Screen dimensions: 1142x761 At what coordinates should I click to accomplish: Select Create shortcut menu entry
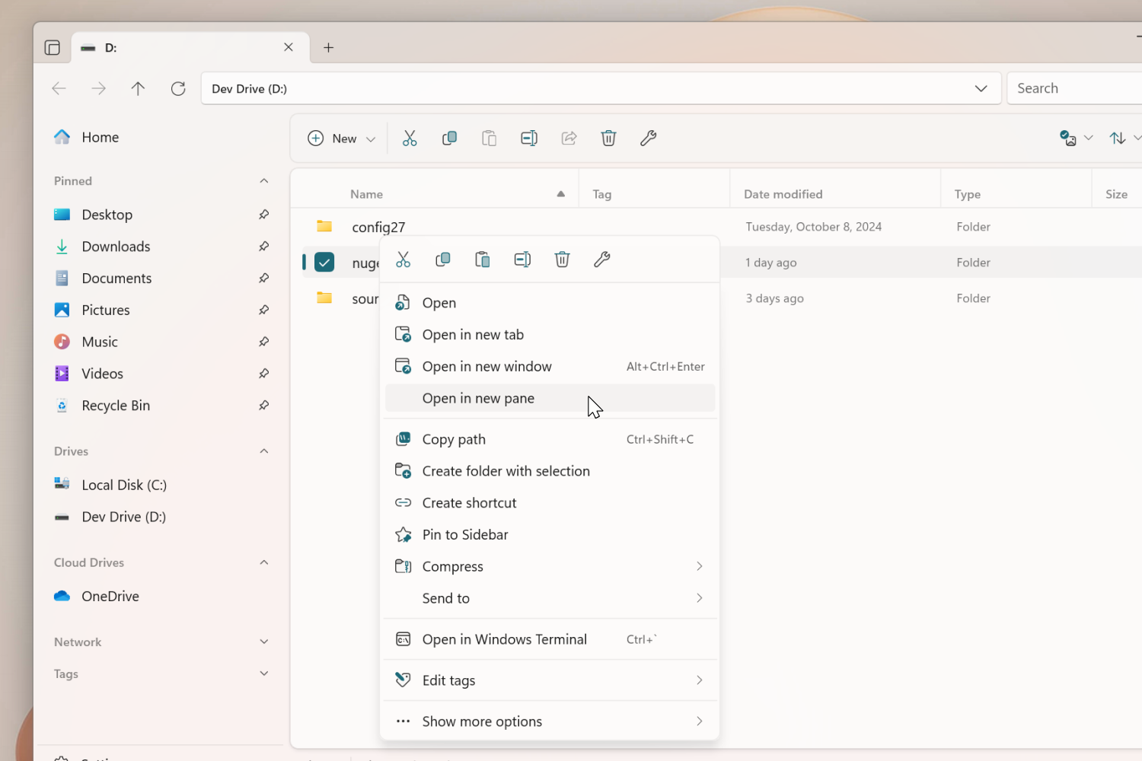click(x=550, y=503)
